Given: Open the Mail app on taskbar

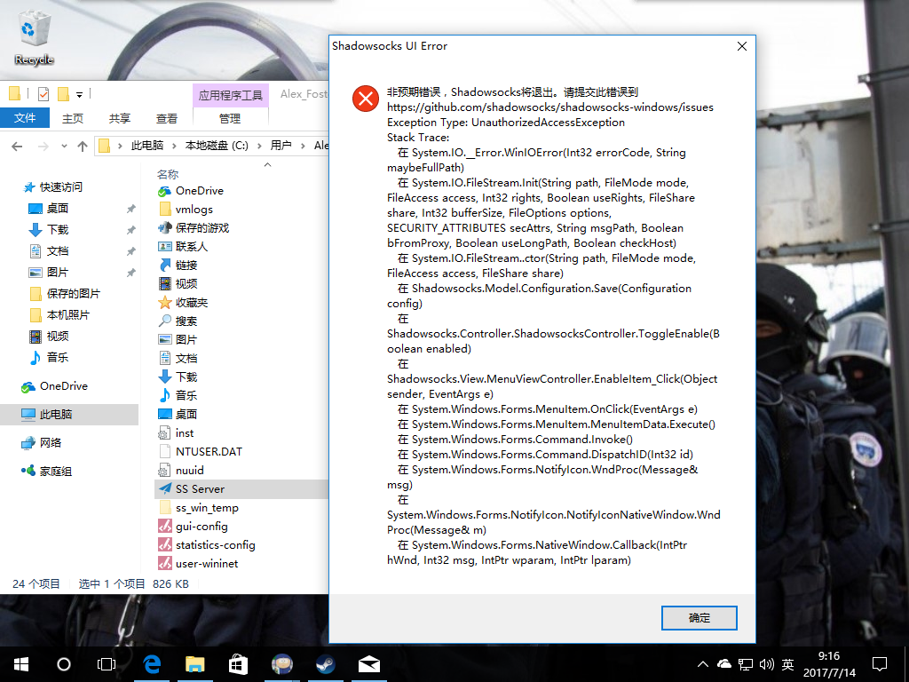Looking at the screenshot, I should tap(368, 664).
